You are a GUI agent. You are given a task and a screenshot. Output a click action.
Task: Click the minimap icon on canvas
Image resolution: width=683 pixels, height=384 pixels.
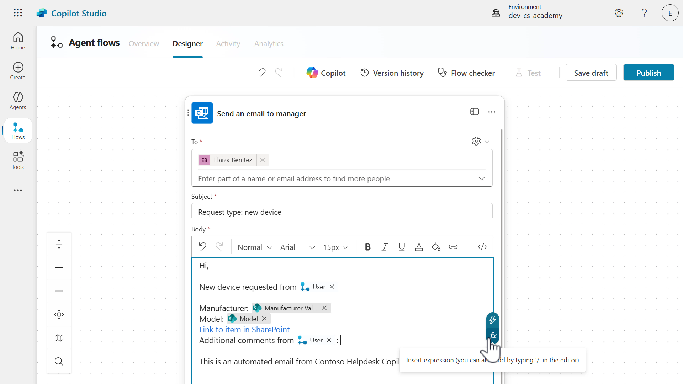(59, 338)
